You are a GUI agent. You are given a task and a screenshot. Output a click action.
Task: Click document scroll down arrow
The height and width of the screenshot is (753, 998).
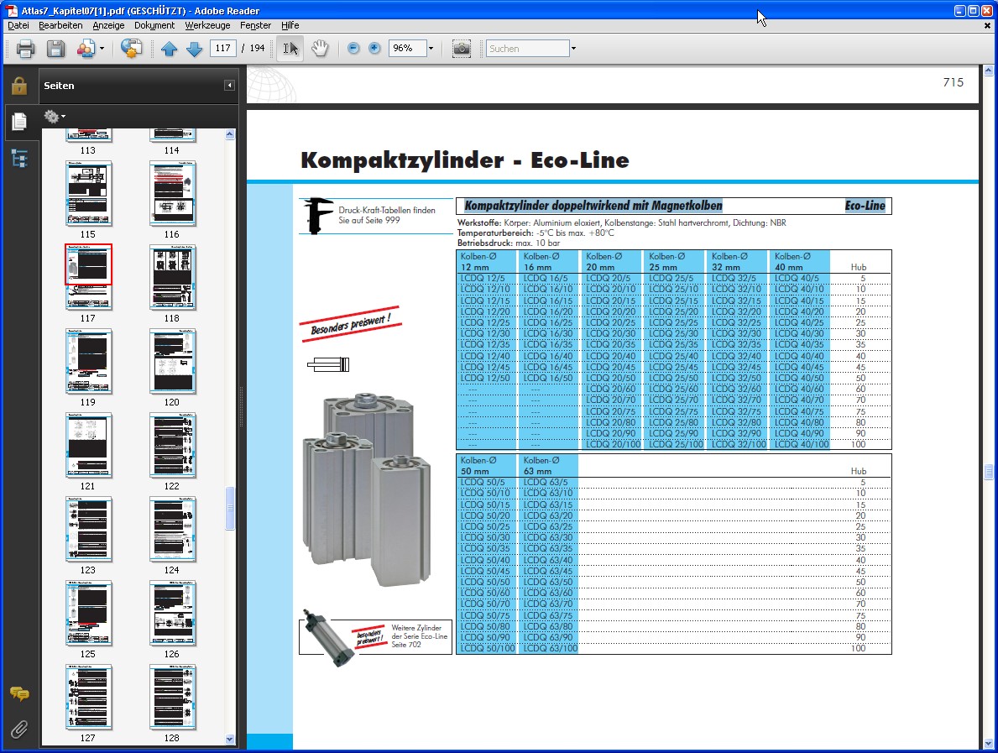pyautogui.click(x=989, y=744)
